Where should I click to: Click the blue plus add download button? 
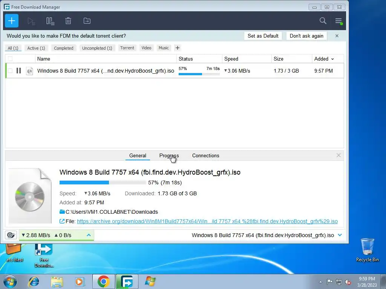12,21
